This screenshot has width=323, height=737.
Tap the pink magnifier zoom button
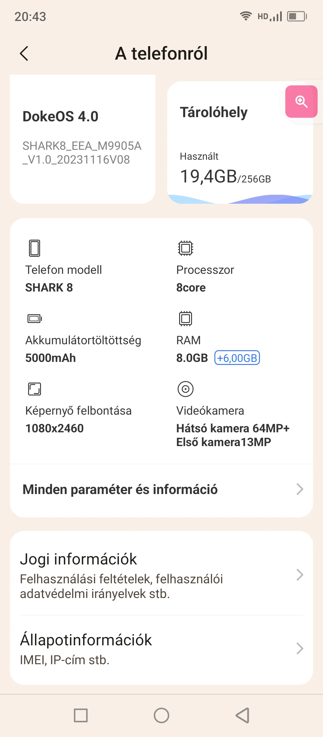coord(301,102)
